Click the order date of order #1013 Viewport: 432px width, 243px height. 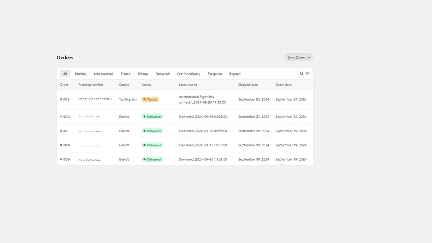291,99
